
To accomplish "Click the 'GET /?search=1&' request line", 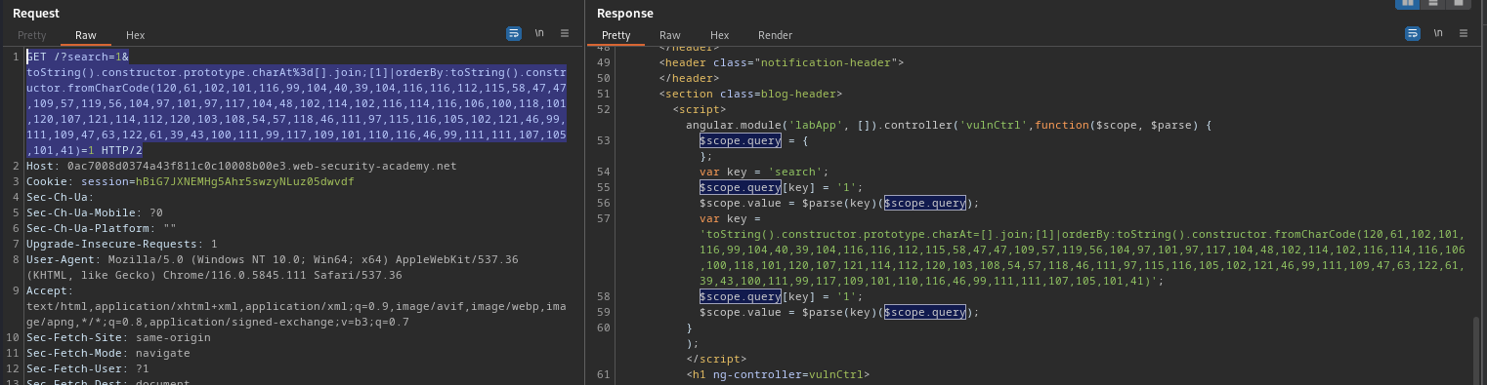I will 77,57.
